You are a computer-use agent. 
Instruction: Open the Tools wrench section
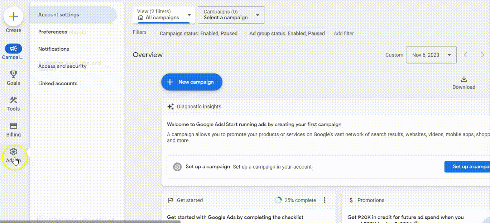(14, 100)
